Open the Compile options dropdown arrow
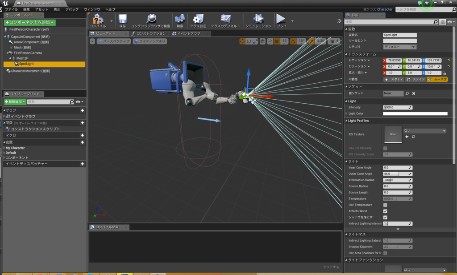Image resolution: width=457 pixels, height=275 pixels. pyautogui.click(x=111, y=21)
